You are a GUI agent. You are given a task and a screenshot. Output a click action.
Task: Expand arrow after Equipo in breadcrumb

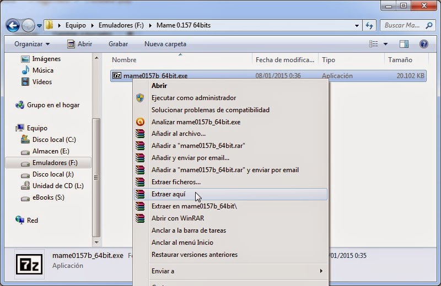(92, 25)
